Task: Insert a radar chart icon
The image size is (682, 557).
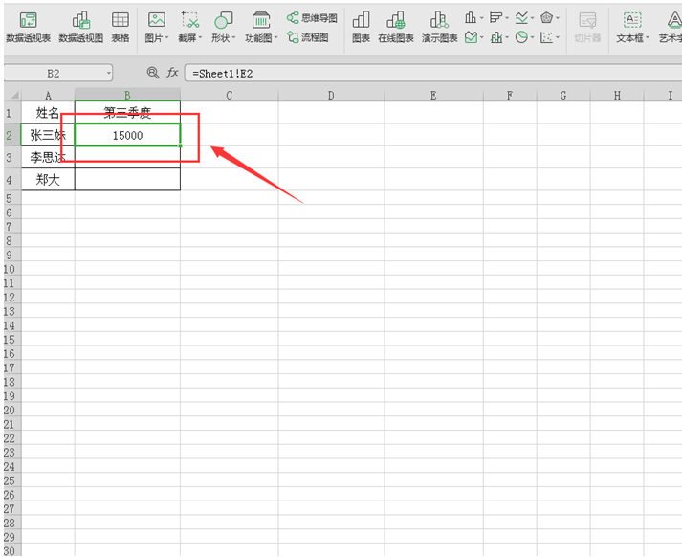Action: pos(546,17)
